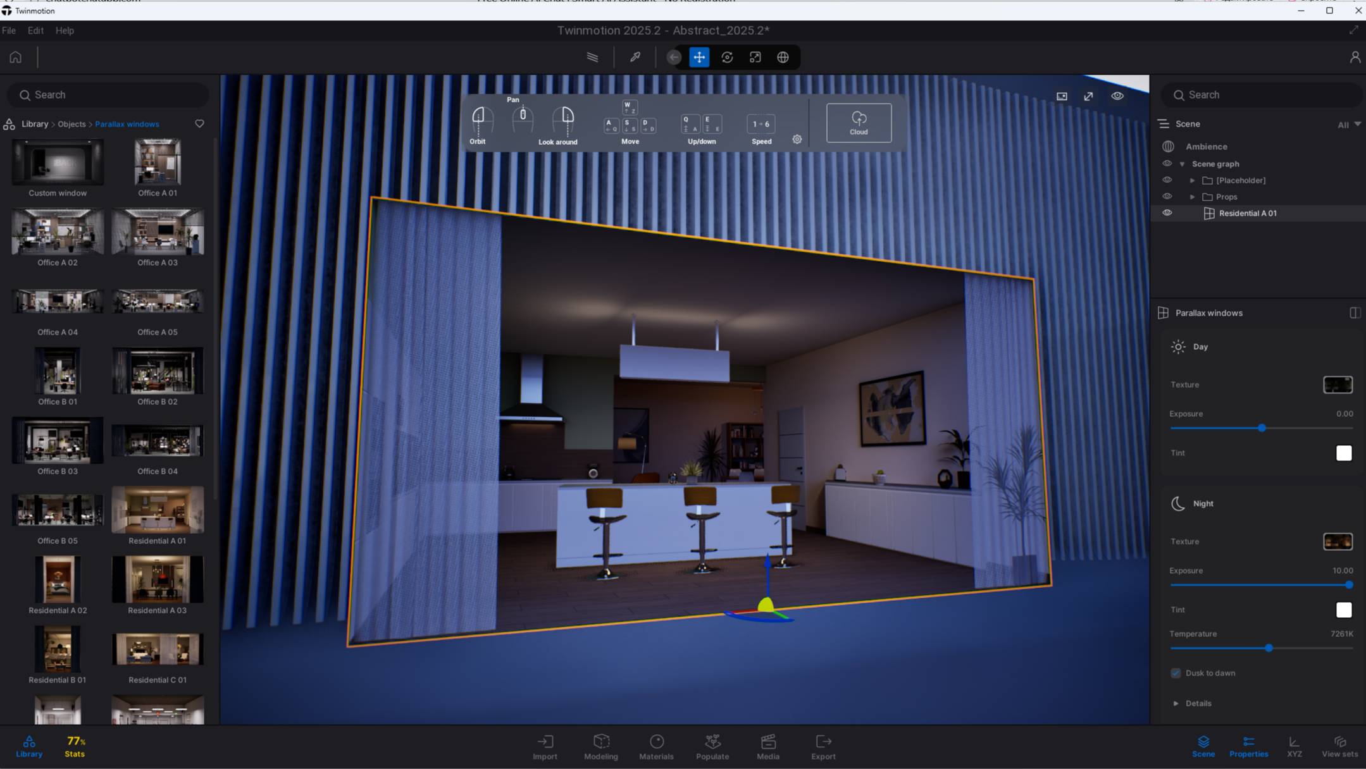
Task: Click the Cloud button
Action: pos(859,123)
